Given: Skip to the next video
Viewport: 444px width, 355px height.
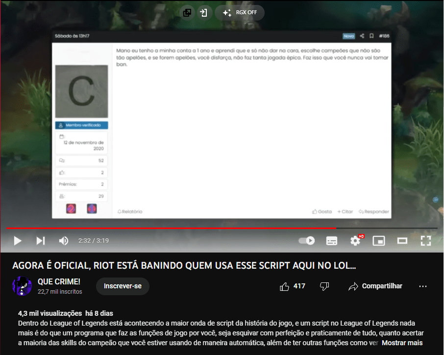Looking at the screenshot, I should [x=41, y=241].
